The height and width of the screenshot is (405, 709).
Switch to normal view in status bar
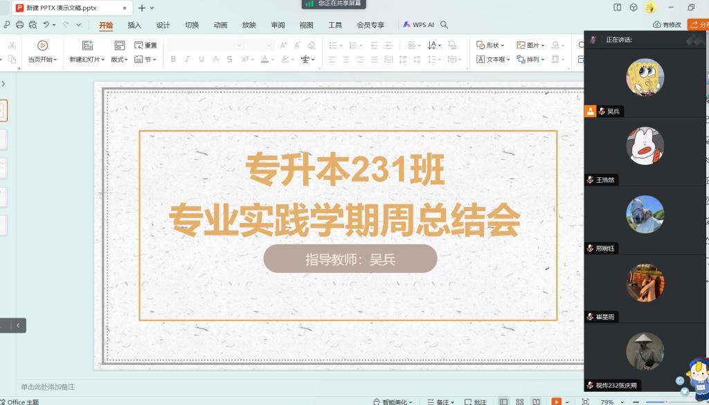503,401
